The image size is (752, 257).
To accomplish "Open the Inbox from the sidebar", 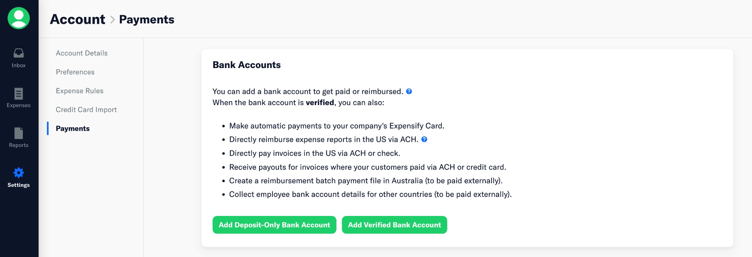I will click(x=18, y=57).
